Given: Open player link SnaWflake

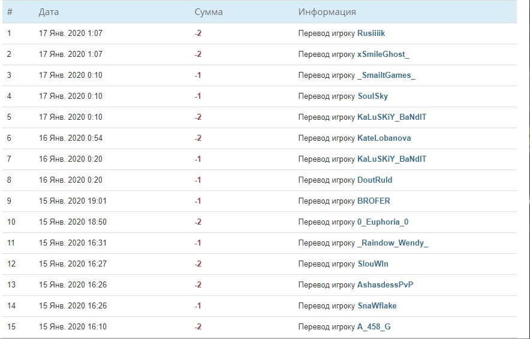Looking at the screenshot, I should 377,305.
